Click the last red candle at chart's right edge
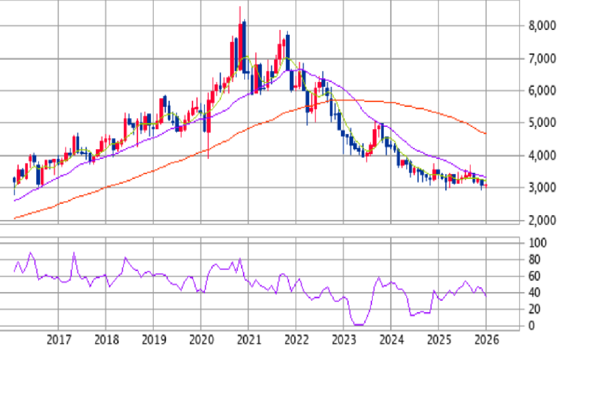The width and height of the screenshot is (614, 397). point(486,185)
